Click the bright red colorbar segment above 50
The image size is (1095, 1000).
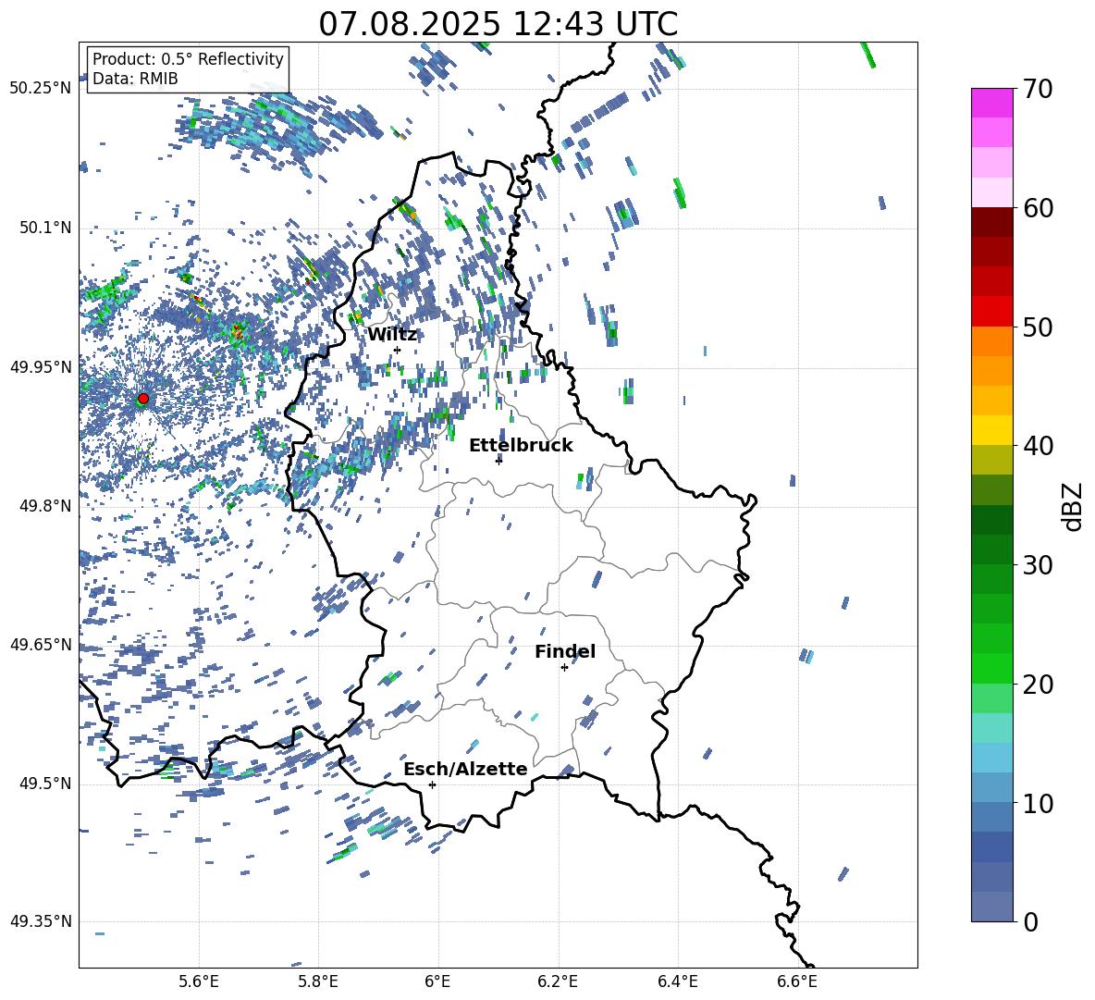[x=991, y=312]
